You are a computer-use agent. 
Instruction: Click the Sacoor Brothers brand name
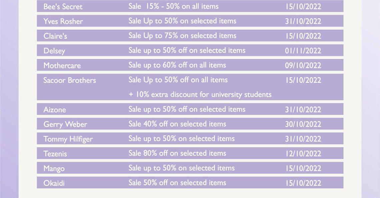click(x=70, y=80)
